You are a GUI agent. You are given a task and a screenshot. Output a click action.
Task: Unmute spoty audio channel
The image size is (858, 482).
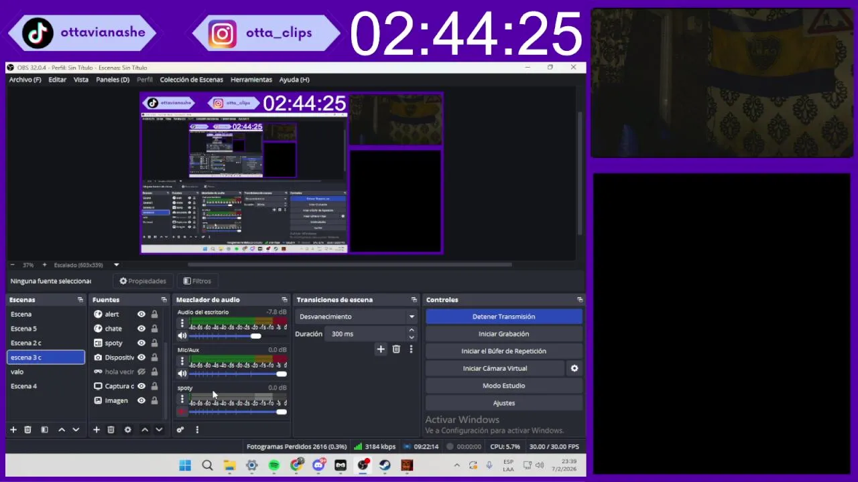(182, 411)
